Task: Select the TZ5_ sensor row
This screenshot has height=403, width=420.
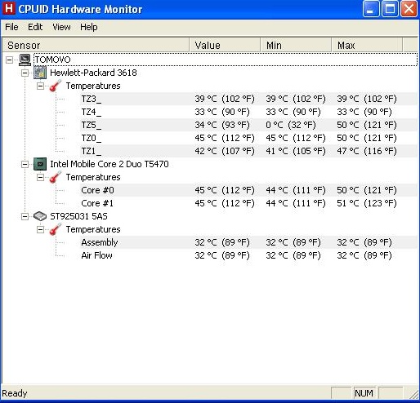Action: tap(249, 125)
